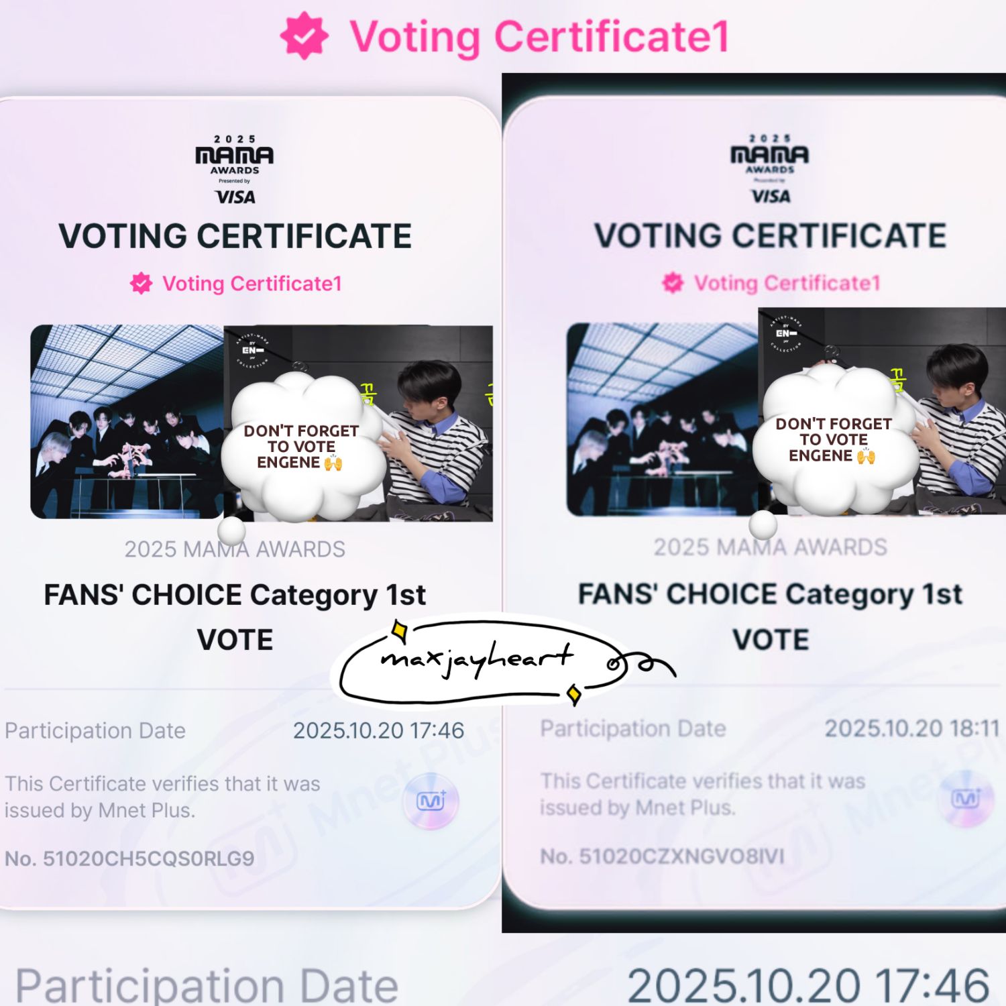
Task: Select the right MAMA Awards logo
Action: [770, 154]
